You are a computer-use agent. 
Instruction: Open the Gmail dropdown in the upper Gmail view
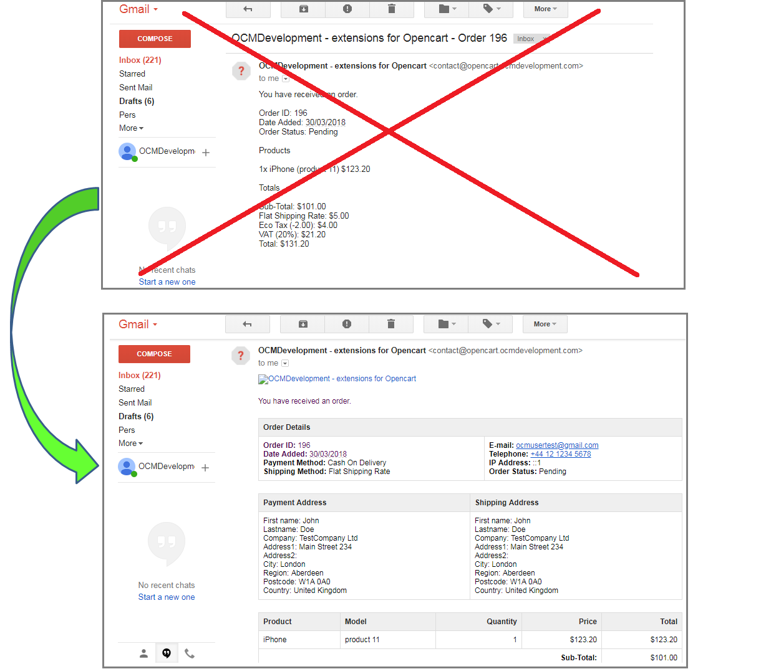coord(138,9)
